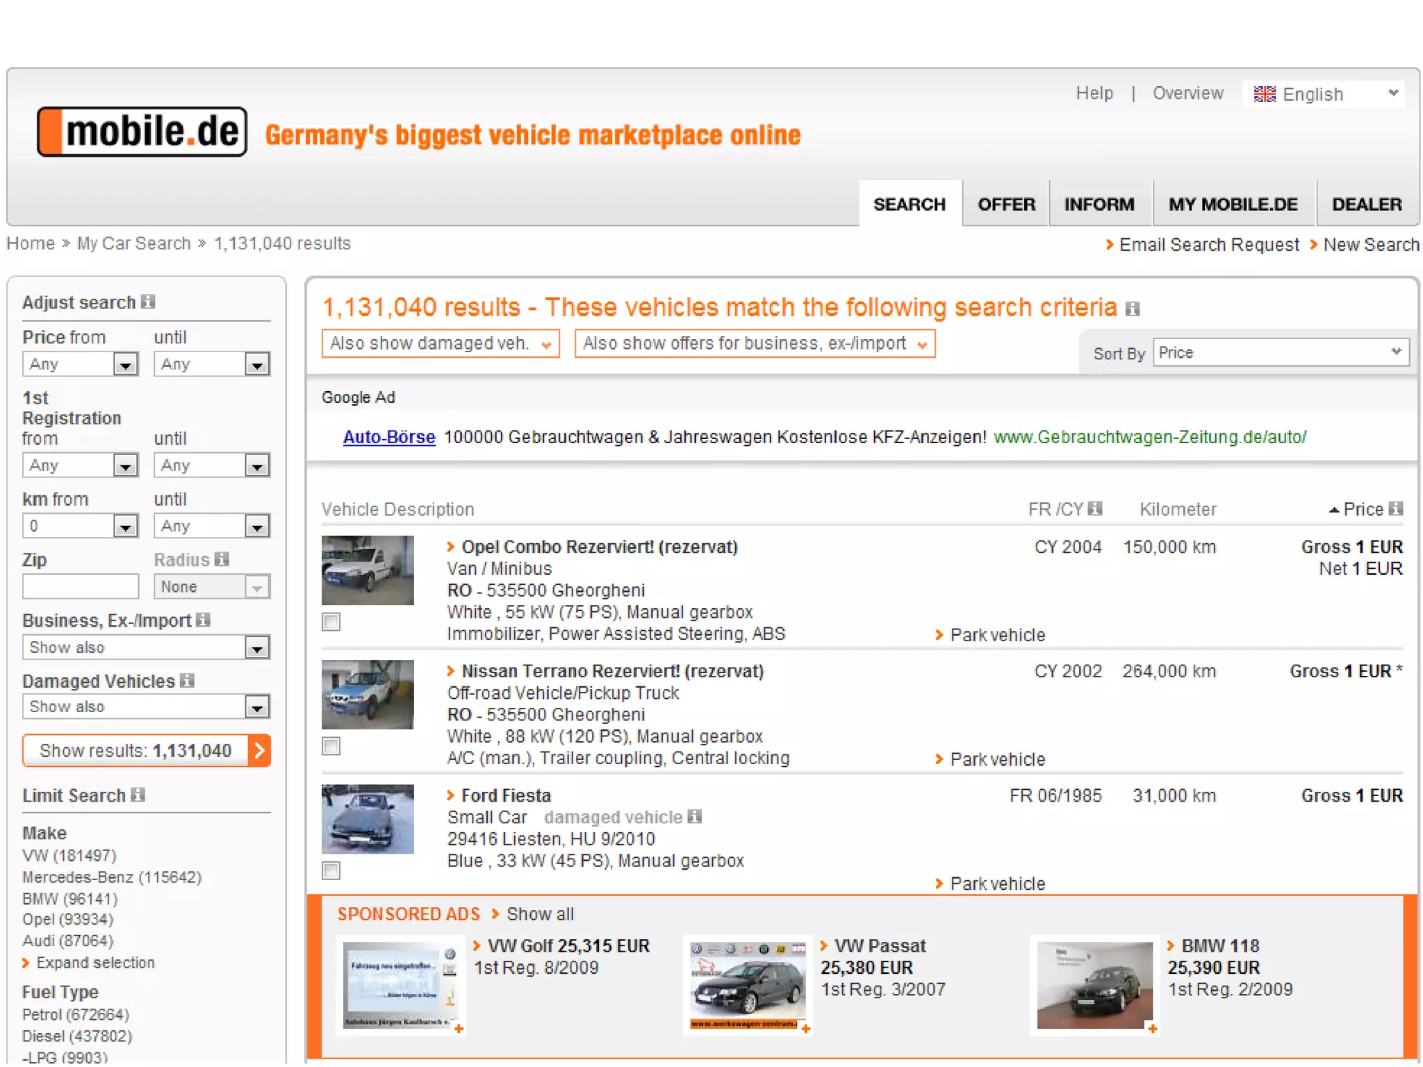This screenshot has width=1423, height=1067.
Task: Open the Sort By Price dropdown
Action: pyautogui.click(x=1280, y=353)
